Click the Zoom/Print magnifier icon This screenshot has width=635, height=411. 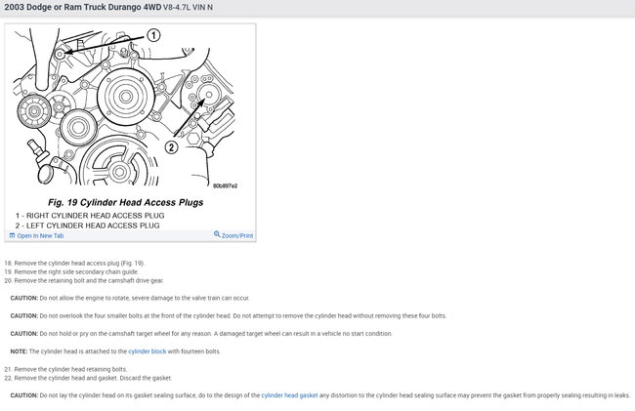click(x=217, y=234)
